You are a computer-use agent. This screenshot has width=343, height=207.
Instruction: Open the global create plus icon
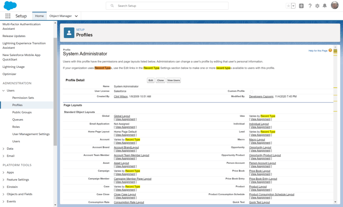[301, 6]
